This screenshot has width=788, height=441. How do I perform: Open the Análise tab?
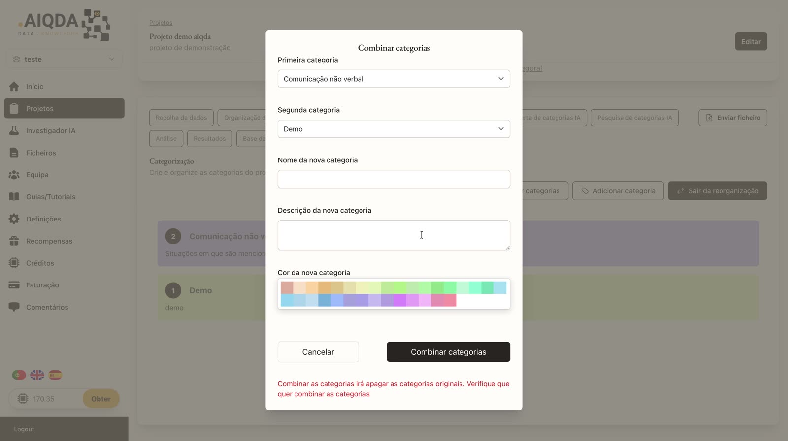tap(166, 139)
